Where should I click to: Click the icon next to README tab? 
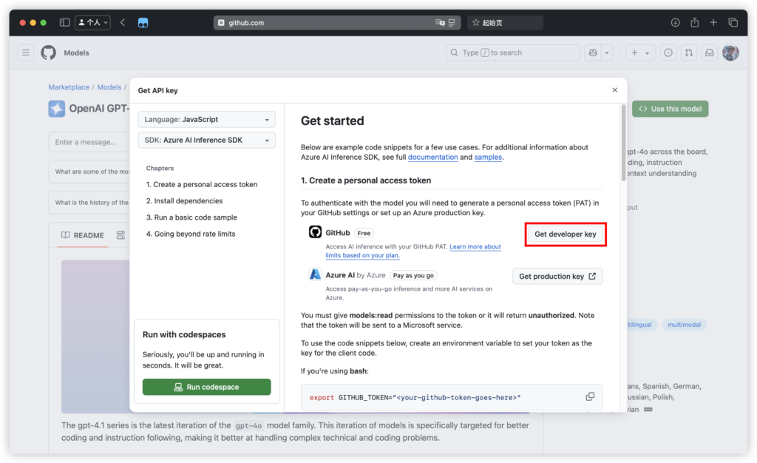[x=120, y=235]
